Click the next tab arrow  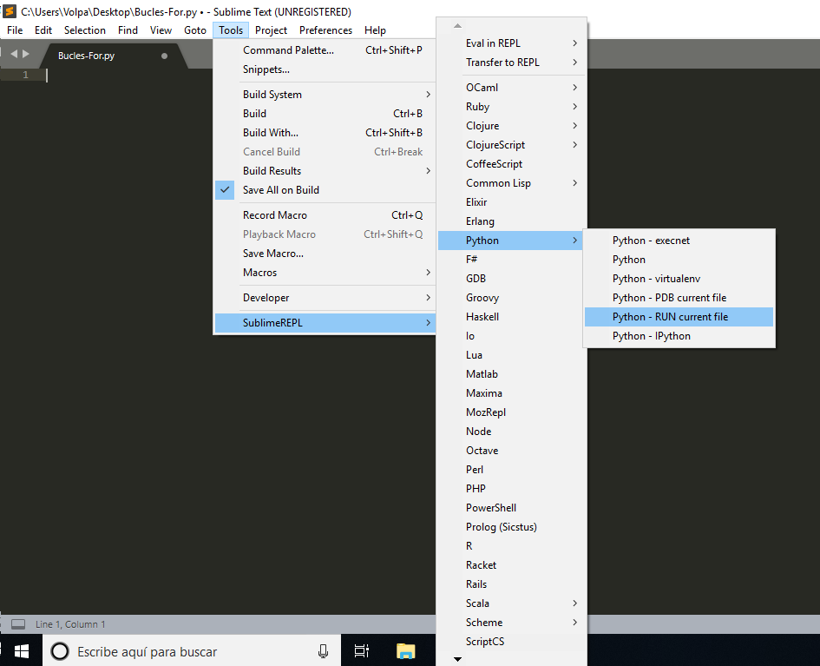[26, 54]
